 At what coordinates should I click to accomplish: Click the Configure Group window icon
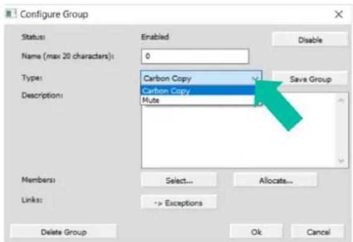coord(11,14)
